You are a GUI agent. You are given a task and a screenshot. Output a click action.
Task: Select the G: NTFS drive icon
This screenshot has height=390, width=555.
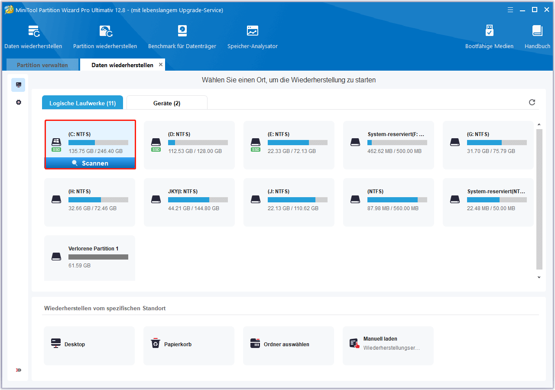pyautogui.click(x=455, y=142)
